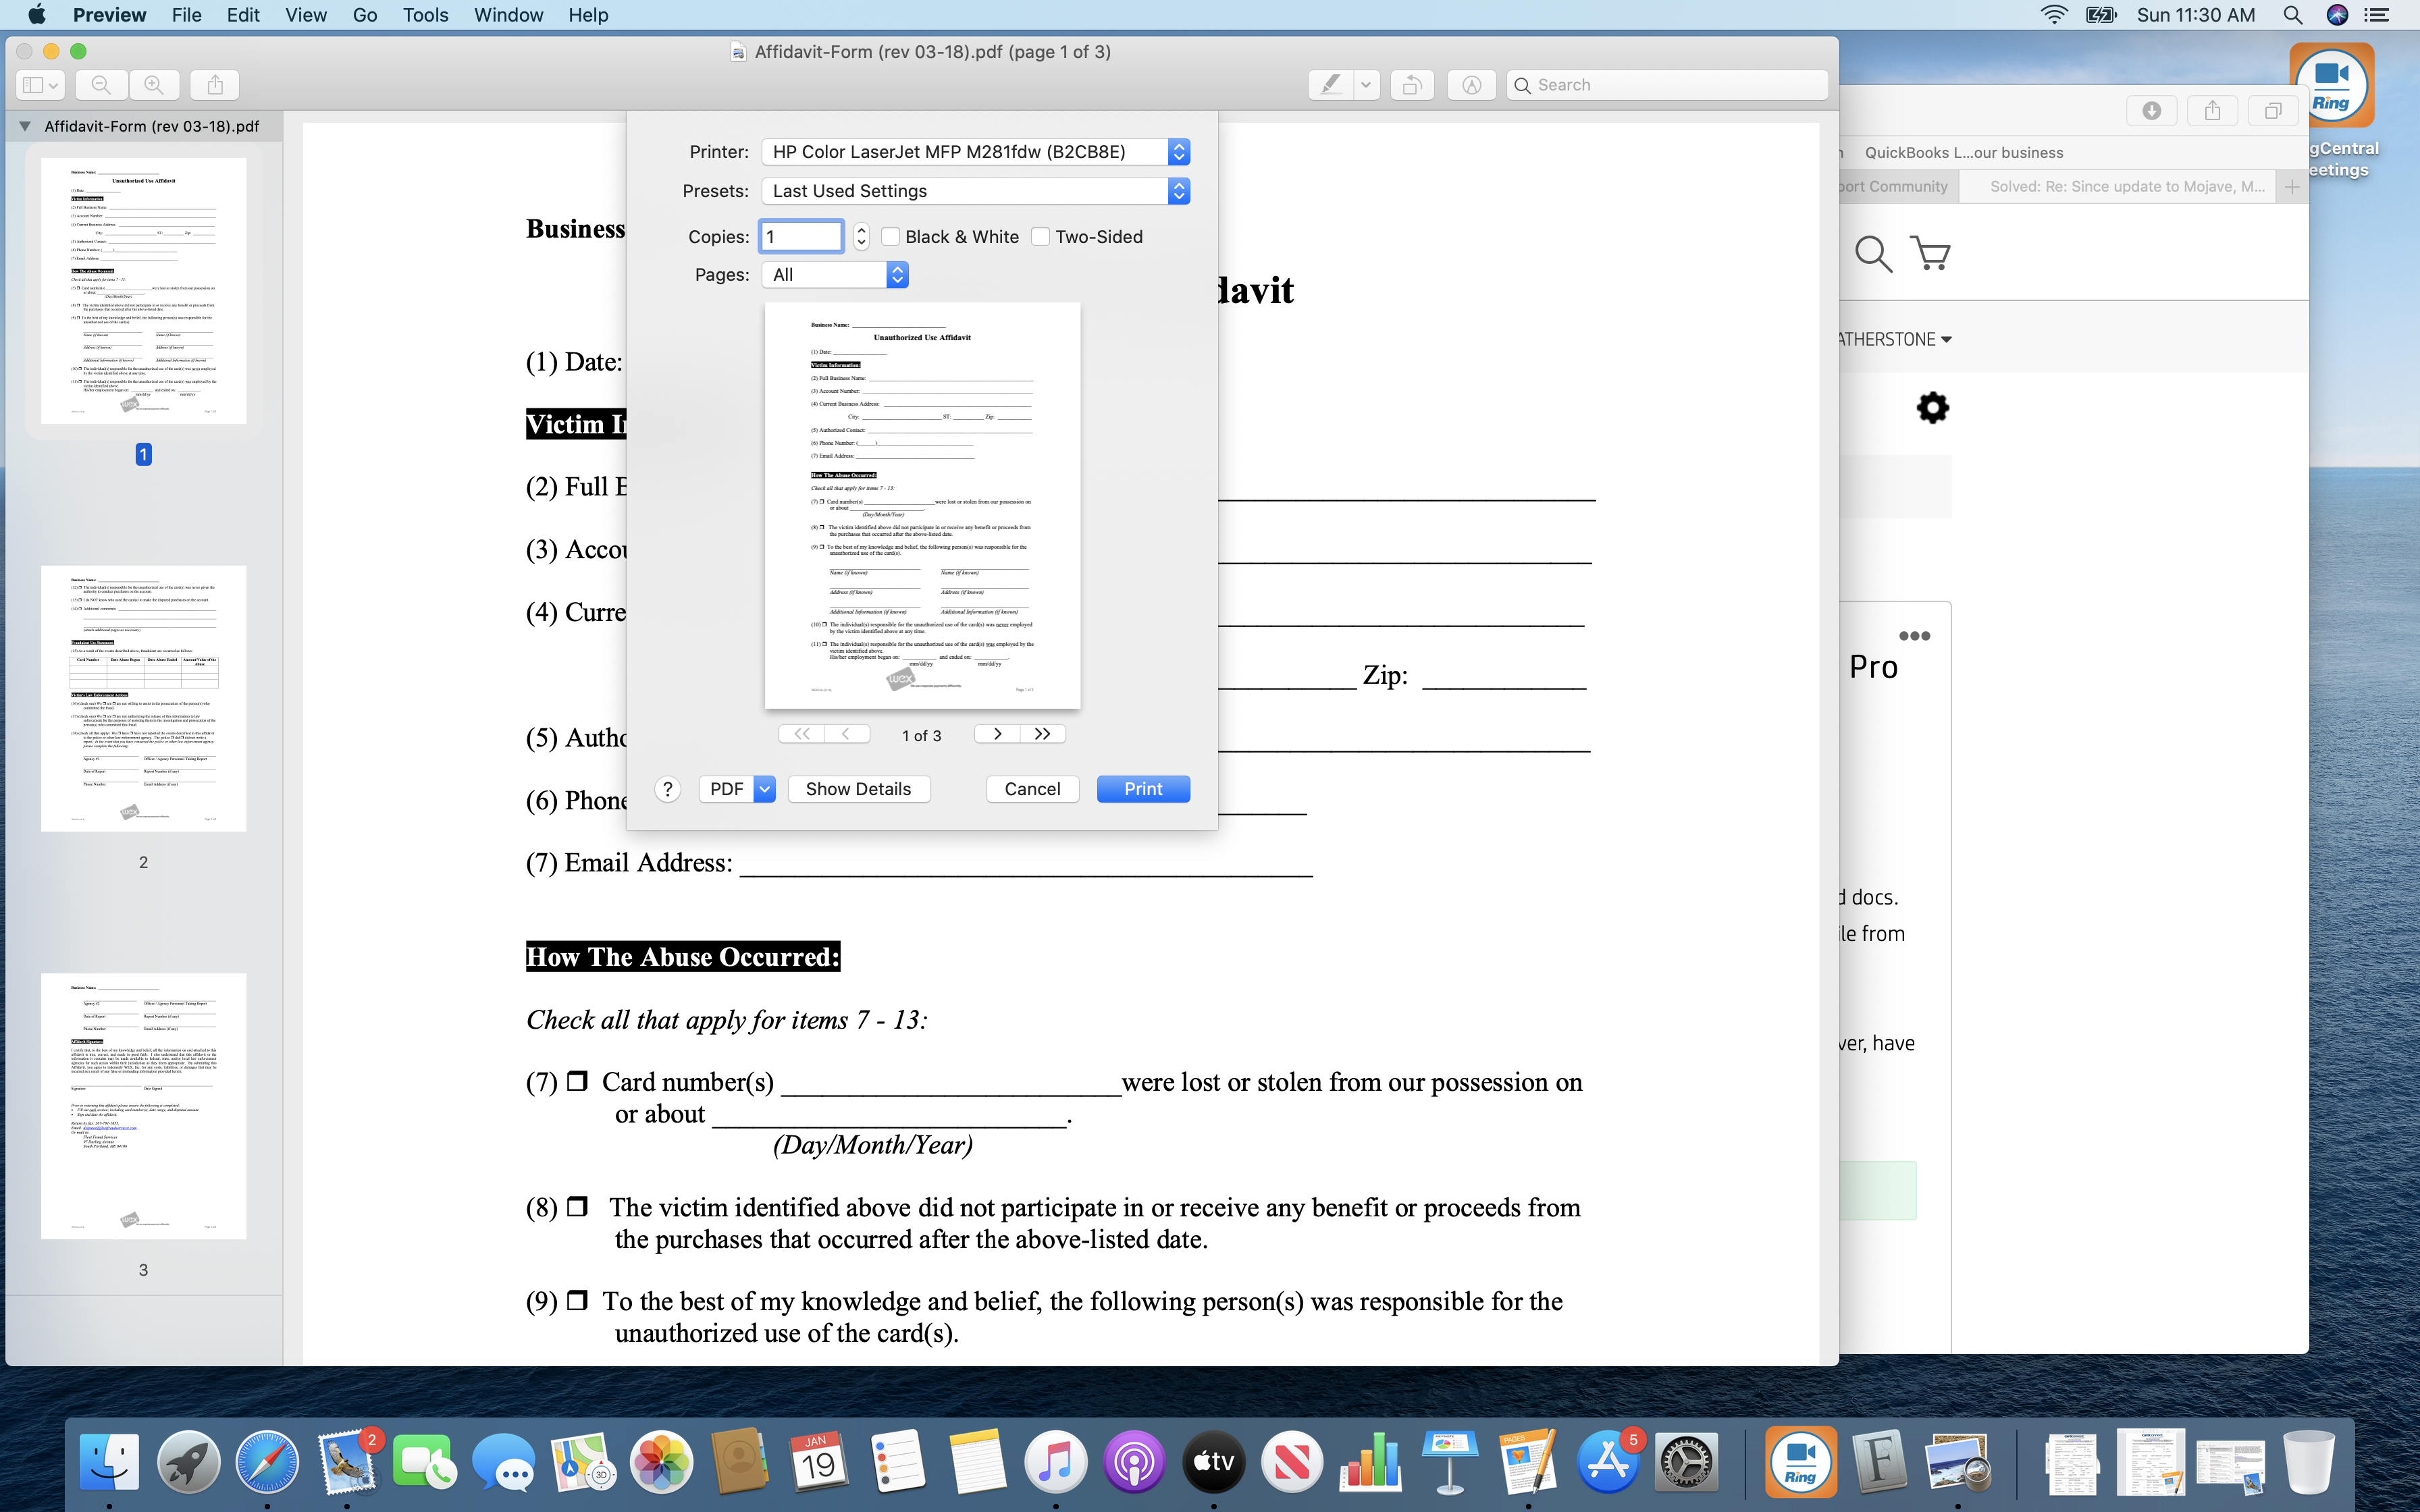Open System Preferences in the Dock
The height and width of the screenshot is (1512, 2420).
pyautogui.click(x=1687, y=1462)
